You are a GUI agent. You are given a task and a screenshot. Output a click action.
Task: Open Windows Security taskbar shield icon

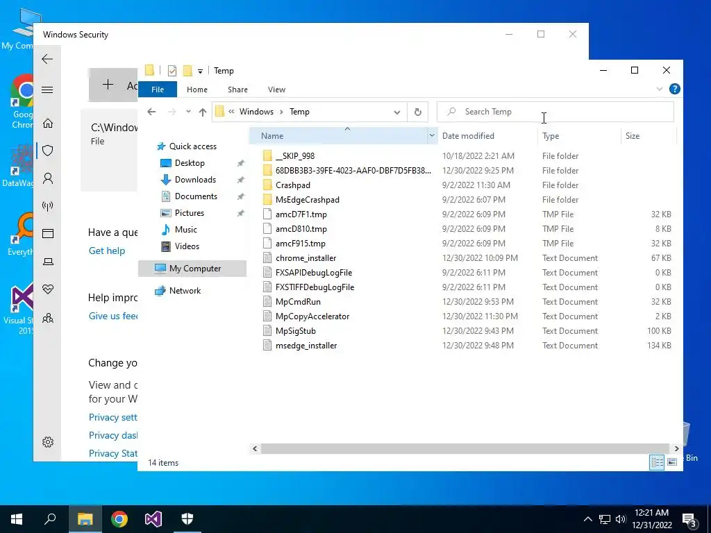[187, 519]
